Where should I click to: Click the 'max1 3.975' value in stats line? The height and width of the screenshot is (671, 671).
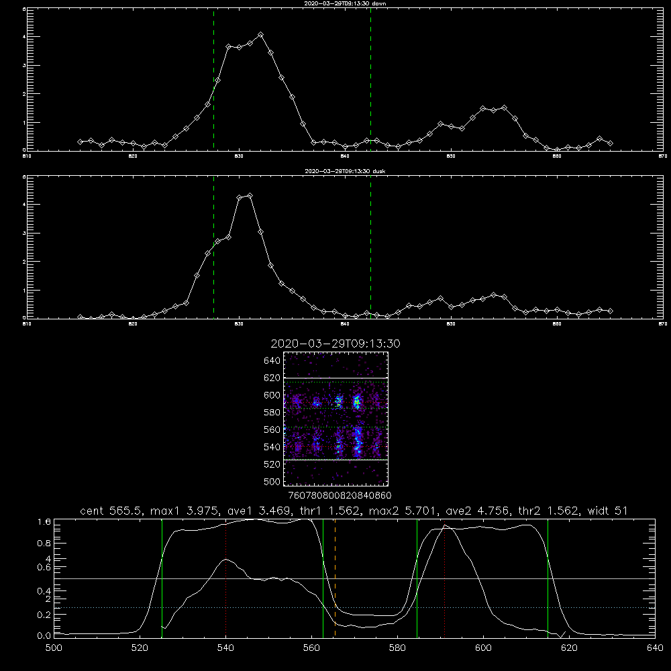click(185, 511)
